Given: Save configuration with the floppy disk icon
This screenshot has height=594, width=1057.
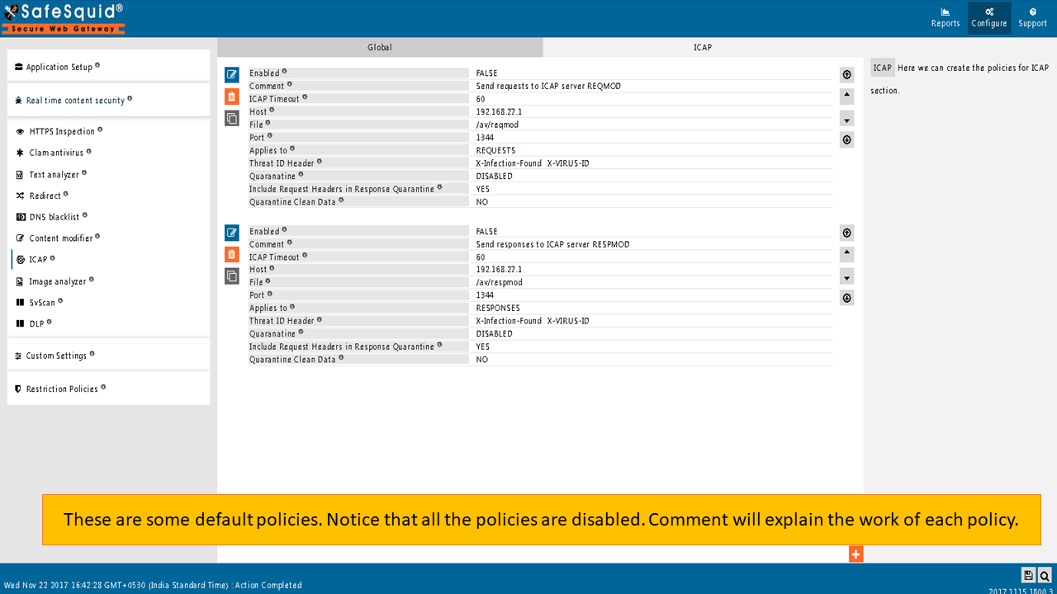Looking at the screenshot, I should 1028,576.
